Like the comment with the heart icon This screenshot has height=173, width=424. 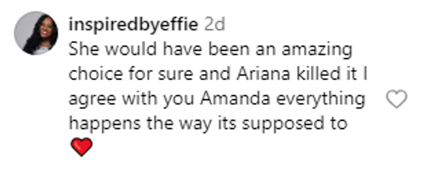[396, 100]
